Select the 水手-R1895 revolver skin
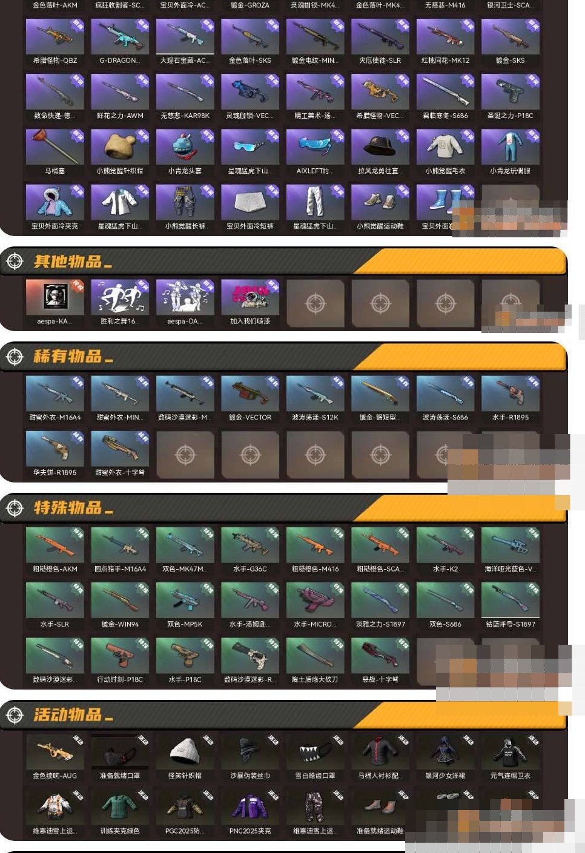The height and width of the screenshot is (853, 585). (511, 399)
